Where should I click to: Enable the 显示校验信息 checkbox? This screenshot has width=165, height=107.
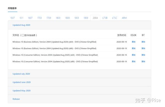[x=23, y=35]
